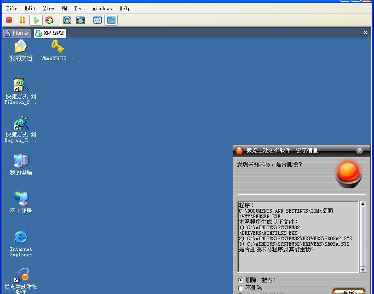The width and height of the screenshot is (374, 294).
Task: Enter full screen mode via toolbar icon
Action: (67, 20)
